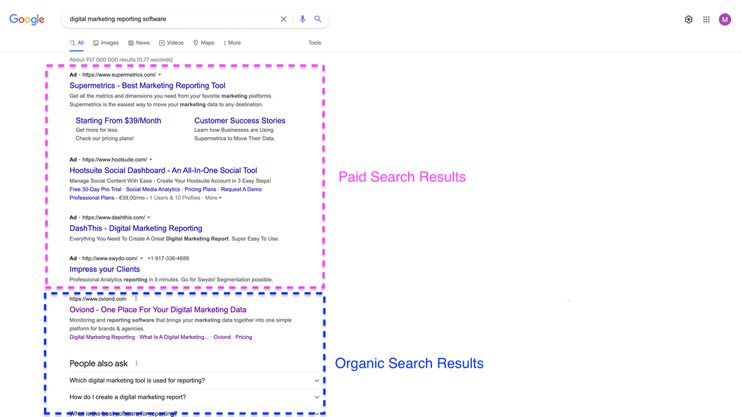
Task: Switch to Videos tab
Action: tap(171, 43)
